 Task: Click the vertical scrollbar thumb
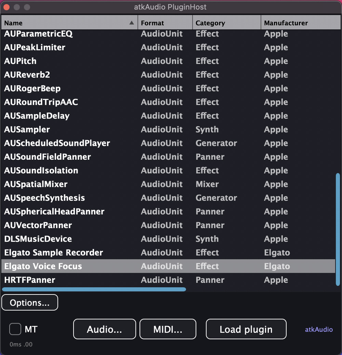pos(338,229)
